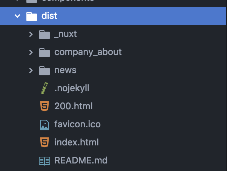Collapse the dist folder chevron
Image resolution: width=227 pixels, height=171 pixels.
click(17, 16)
